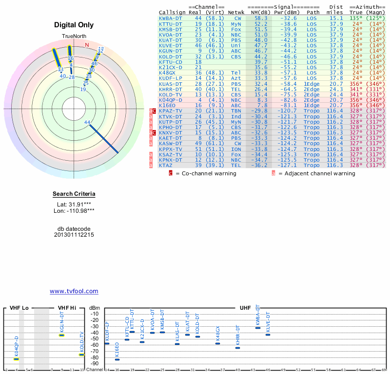Viewport: 390px width, 374px height.
Task: Click the channel 28 label on the radar plot
Action: (x=72, y=77)
